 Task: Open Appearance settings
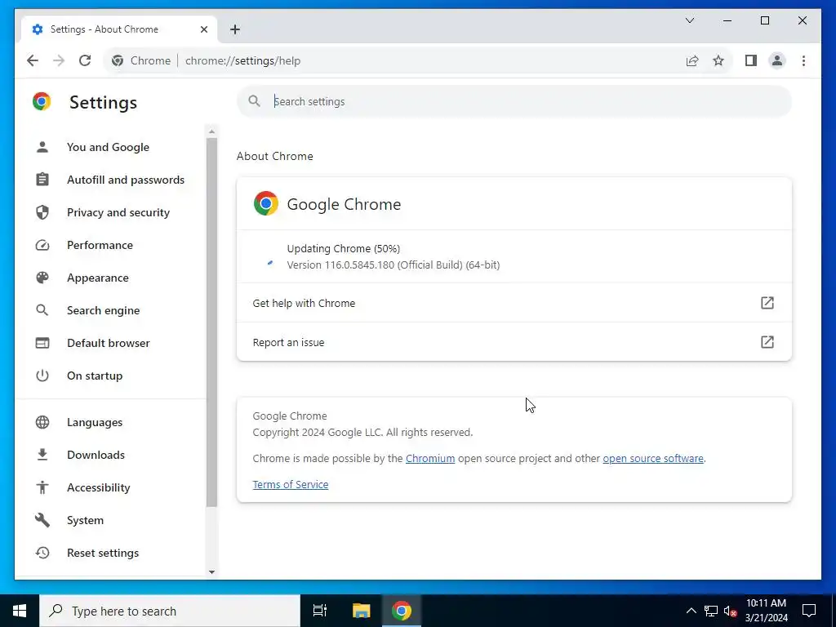click(x=98, y=278)
